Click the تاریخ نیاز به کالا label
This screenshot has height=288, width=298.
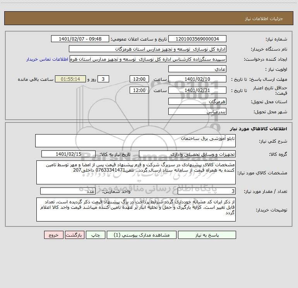[x=115, y=155]
